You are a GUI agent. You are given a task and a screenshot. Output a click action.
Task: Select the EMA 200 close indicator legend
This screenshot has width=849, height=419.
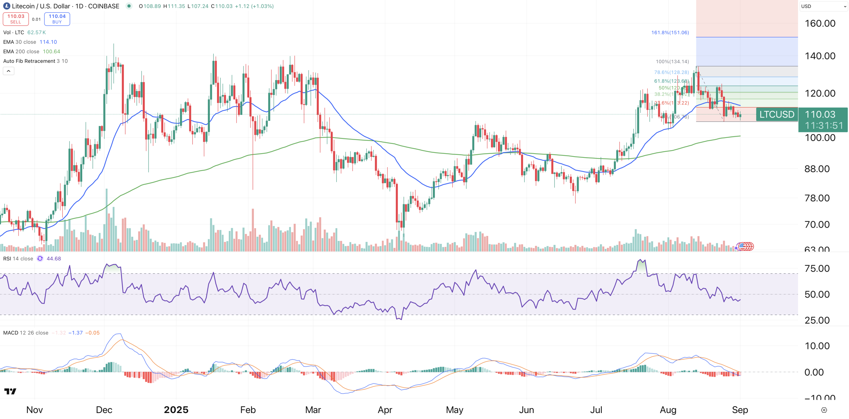[x=21, y=52]
